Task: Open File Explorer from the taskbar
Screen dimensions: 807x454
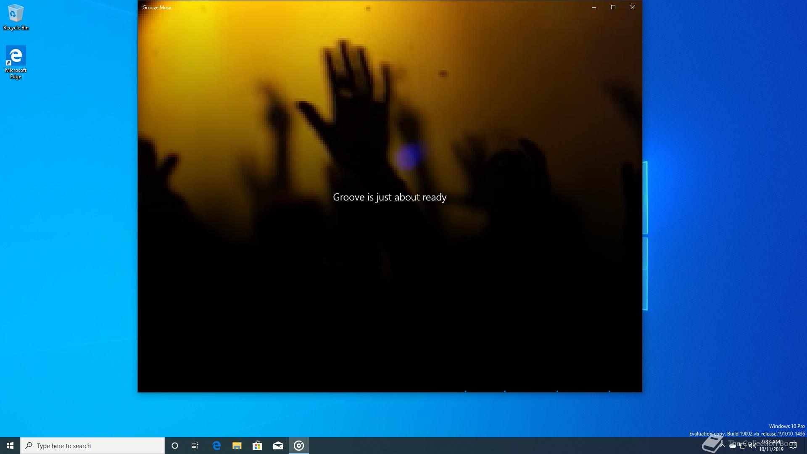Action: 237,446
